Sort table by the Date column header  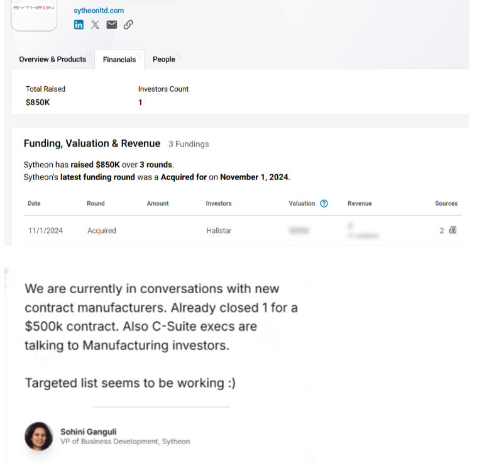(x=34, y=203)
